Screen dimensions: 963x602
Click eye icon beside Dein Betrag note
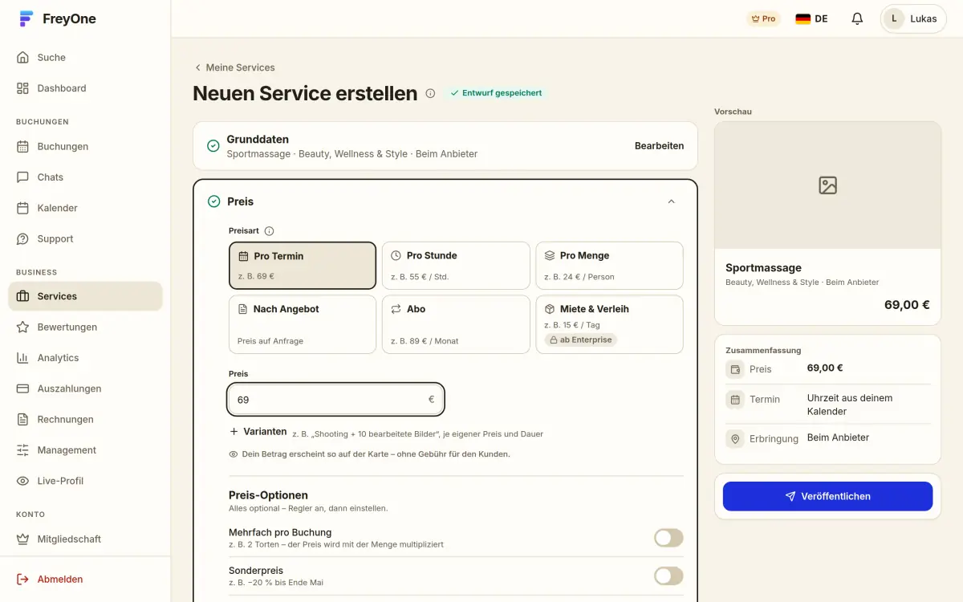pos(234,454)
